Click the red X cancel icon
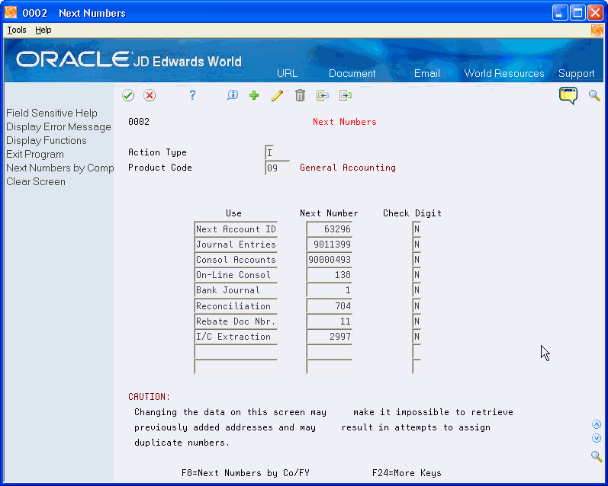 [x=150, y=95]
